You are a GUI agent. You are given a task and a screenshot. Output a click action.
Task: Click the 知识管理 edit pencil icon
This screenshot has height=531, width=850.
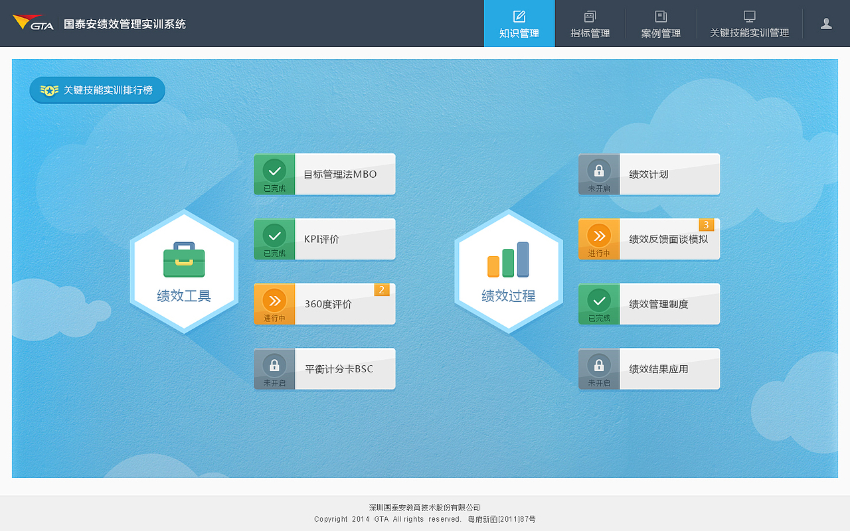tap(519, 17)
